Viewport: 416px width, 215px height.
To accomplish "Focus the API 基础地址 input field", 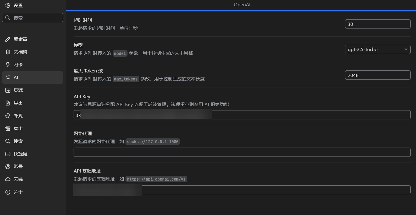I will click(x=242, y=190).
